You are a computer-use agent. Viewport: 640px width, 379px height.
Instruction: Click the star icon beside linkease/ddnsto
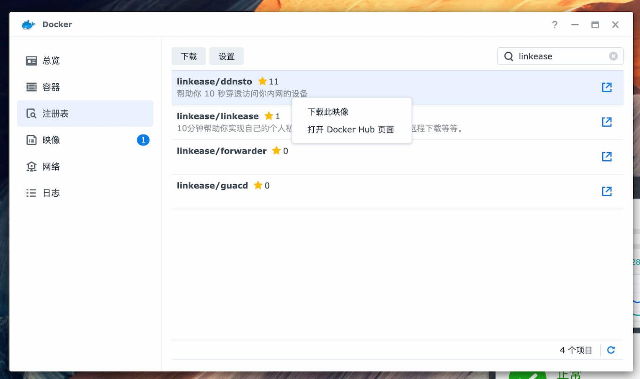[x=263, y=81]
